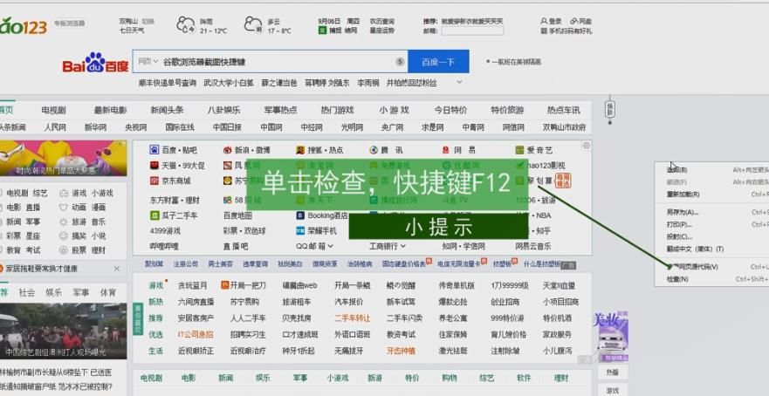Click 切换 to change city from 双鸭山
Viewport: 769px width, 396px height.
pos(148,22)
